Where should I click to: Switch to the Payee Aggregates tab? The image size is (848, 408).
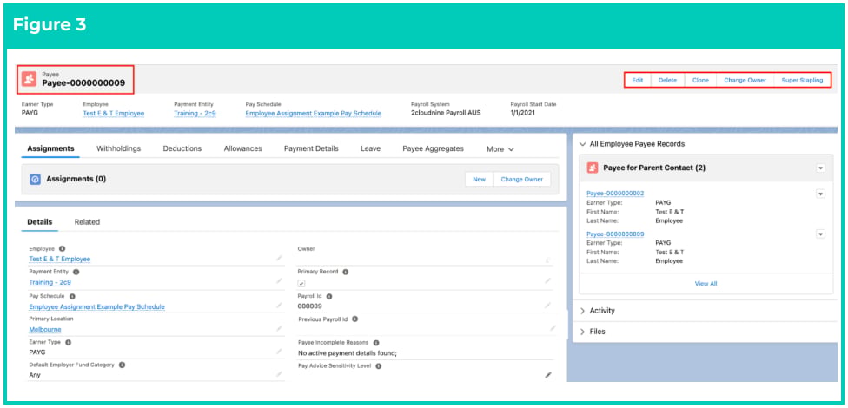click(434, 148)
